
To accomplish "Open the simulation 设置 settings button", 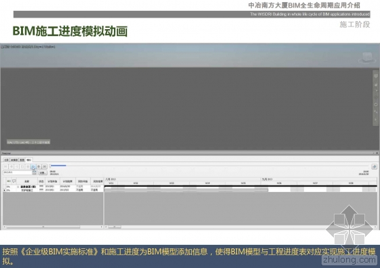I will coord(43,173).
